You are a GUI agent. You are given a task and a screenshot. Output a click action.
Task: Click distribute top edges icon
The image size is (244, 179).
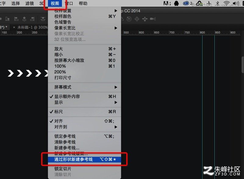tap(43, 19)
